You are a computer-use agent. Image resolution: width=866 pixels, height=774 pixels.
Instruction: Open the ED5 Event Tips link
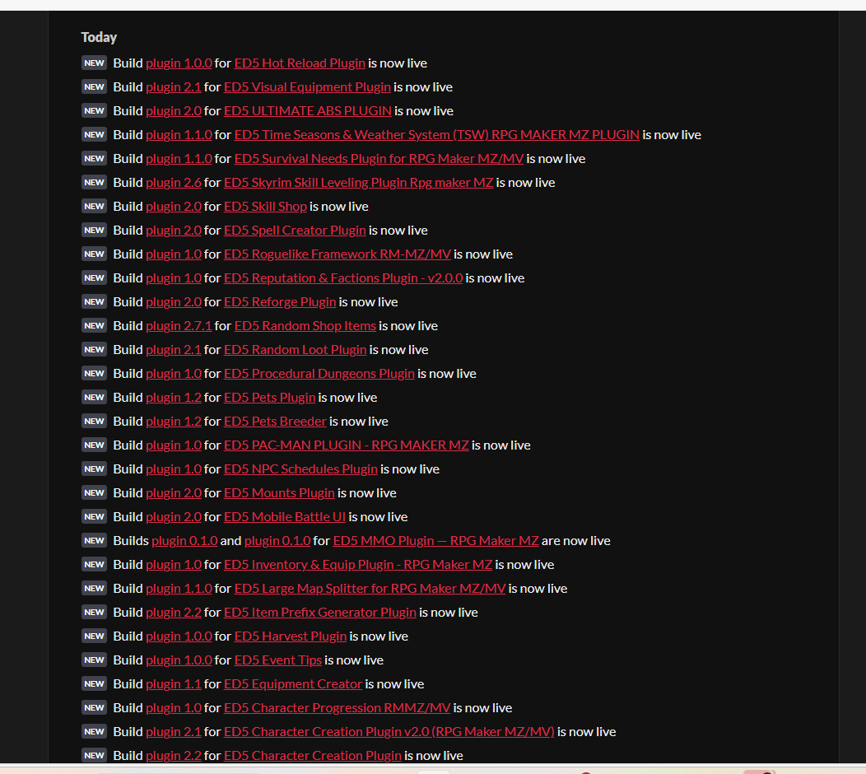click(x=277, y=660)
